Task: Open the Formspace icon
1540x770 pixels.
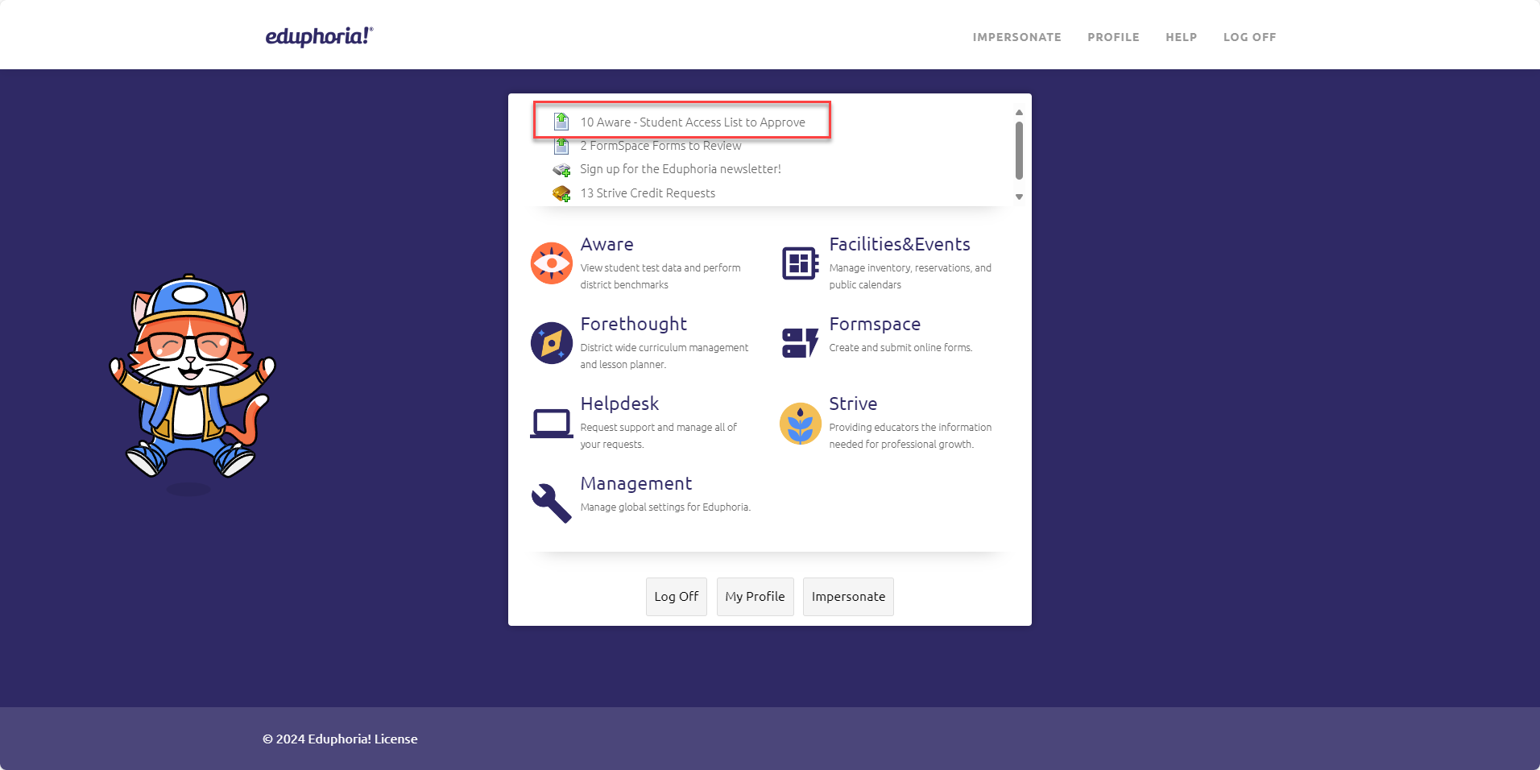Action: [801, 343]
